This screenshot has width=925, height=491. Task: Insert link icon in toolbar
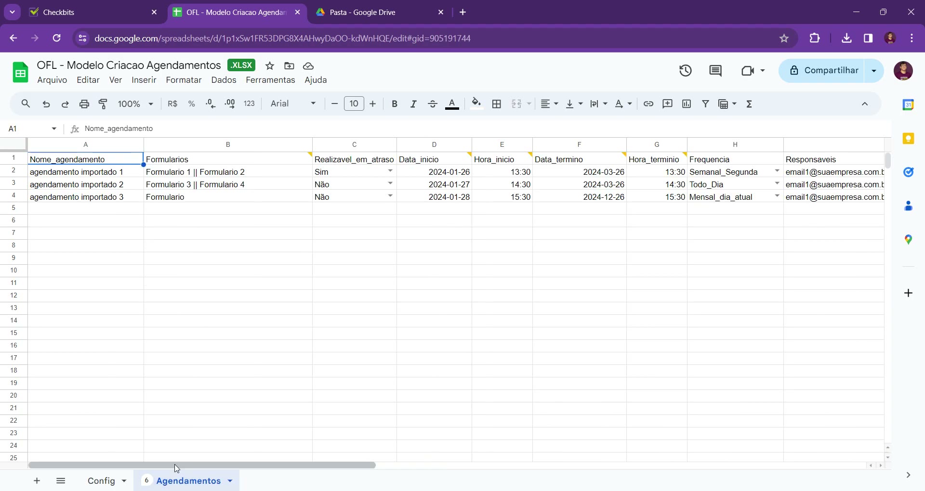pyautogui.click(x=648, y=104)
